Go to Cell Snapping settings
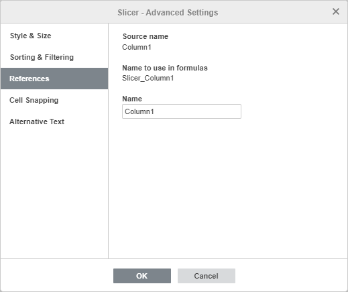Screen dimensions: 348x292 click(54, 100)
